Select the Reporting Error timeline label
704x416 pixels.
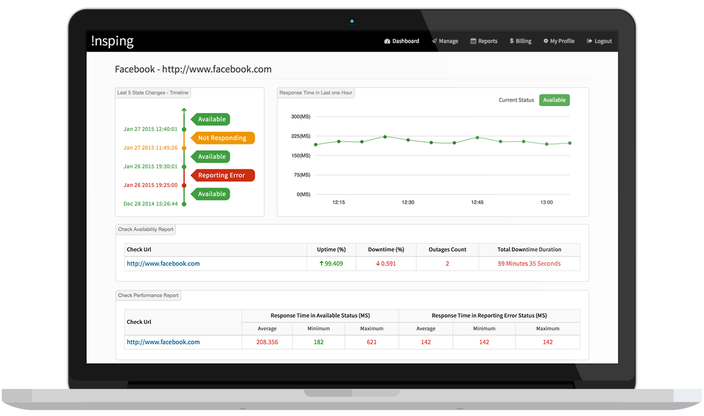(223, 175)
